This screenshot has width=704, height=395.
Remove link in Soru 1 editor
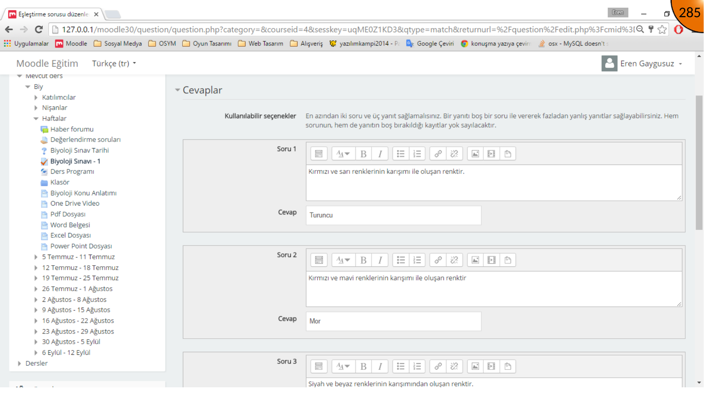454,154
